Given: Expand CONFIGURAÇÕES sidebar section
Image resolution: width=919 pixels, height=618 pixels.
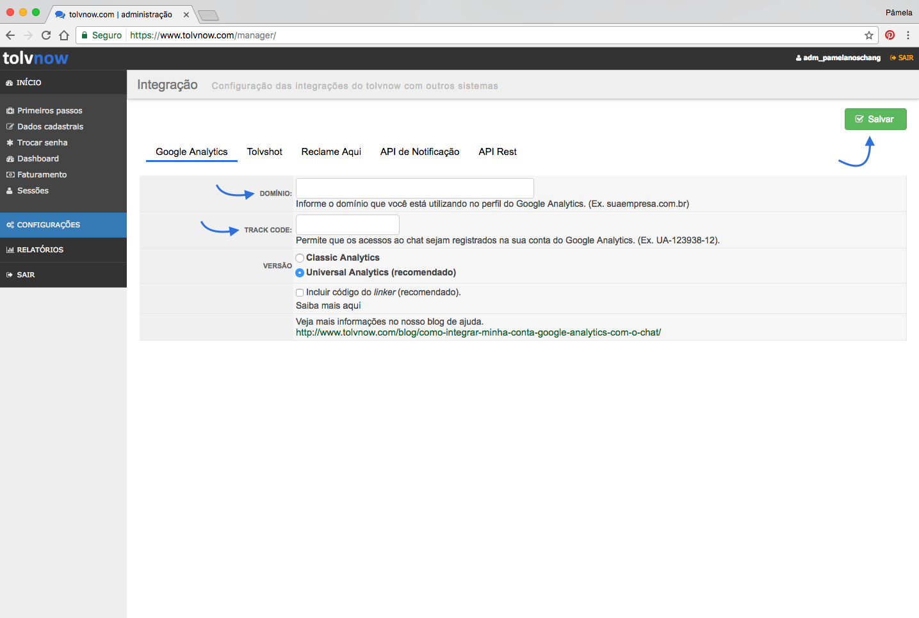Looking at the screenshot, I should (x=63, y=225).
